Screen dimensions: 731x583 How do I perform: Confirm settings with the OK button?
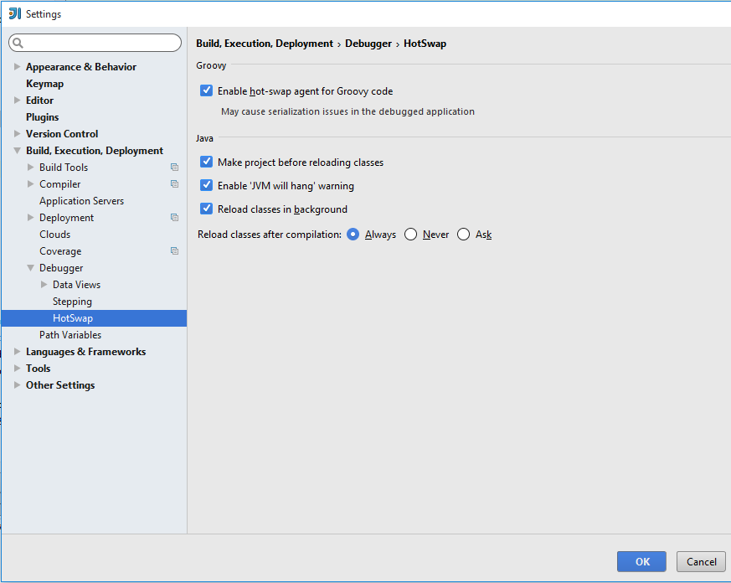(x=641, y=561)
